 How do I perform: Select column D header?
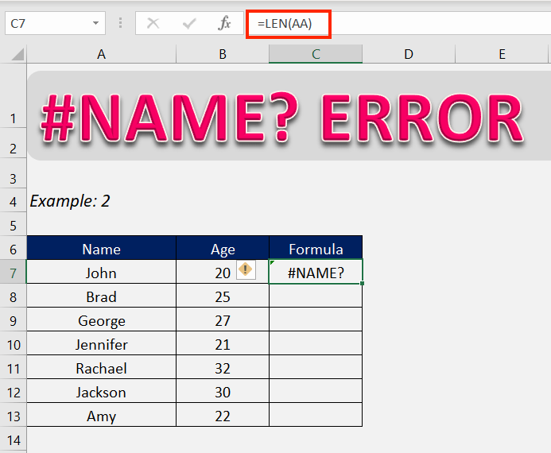coord(409,54)
